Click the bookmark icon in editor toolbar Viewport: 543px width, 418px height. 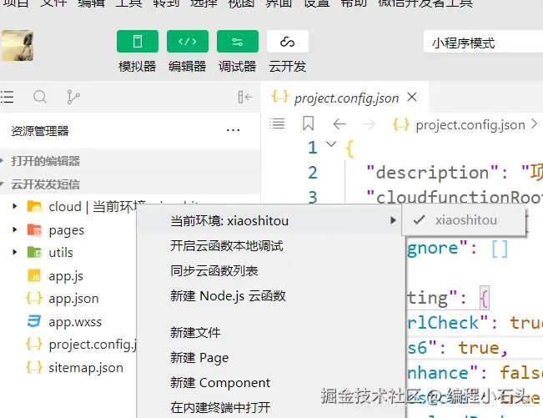(309, 123)
